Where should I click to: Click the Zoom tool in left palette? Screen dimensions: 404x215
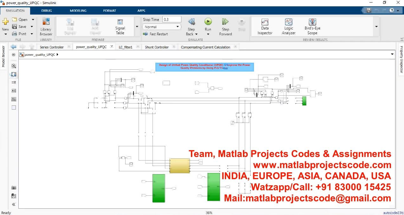14,66
